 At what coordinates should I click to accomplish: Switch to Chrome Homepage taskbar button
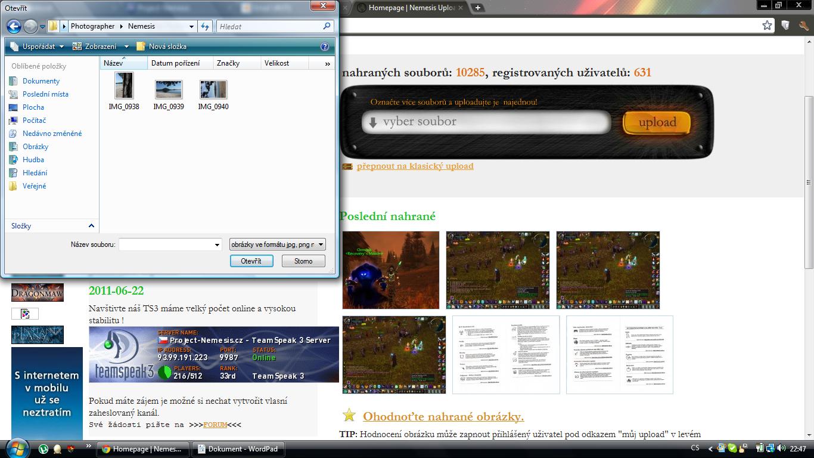click(x=144, y=449)
